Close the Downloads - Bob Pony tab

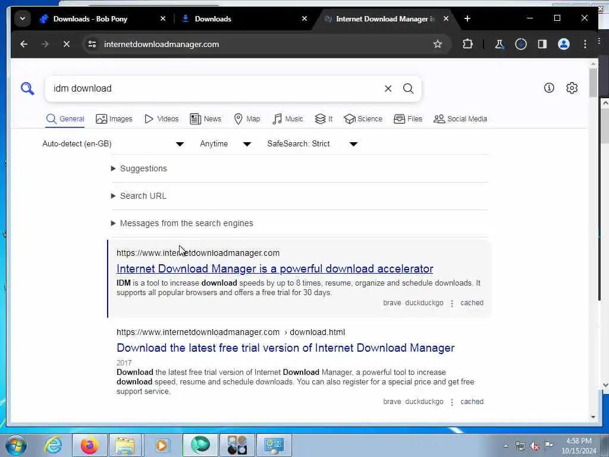163,18
